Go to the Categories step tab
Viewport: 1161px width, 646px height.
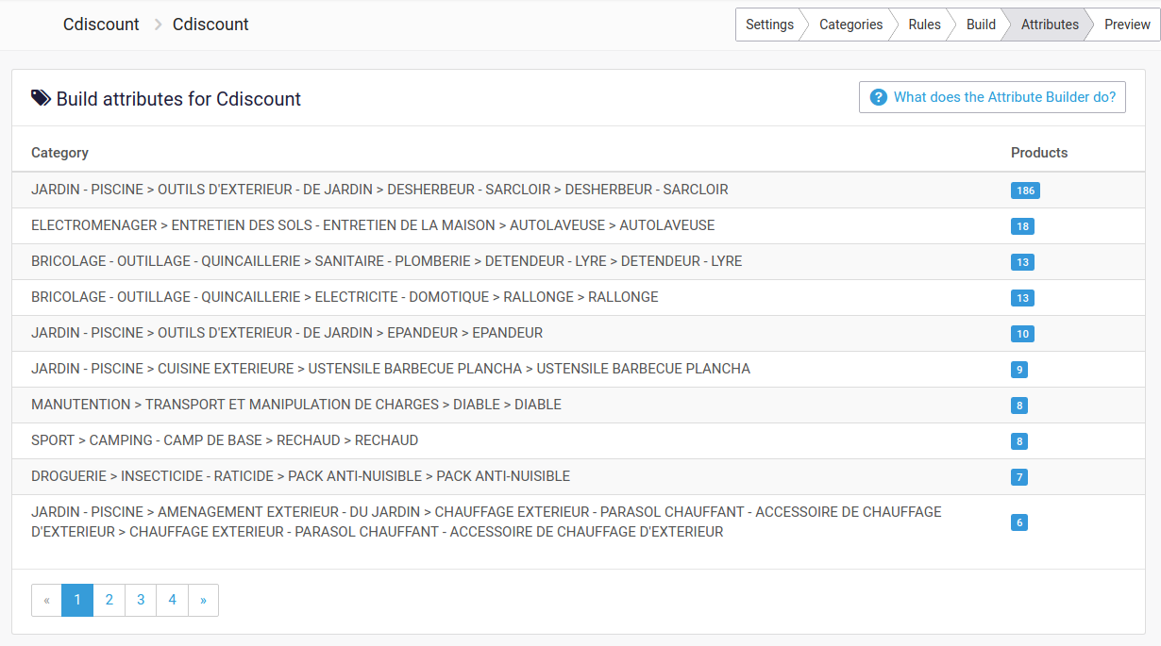click(x=850, y=25)
